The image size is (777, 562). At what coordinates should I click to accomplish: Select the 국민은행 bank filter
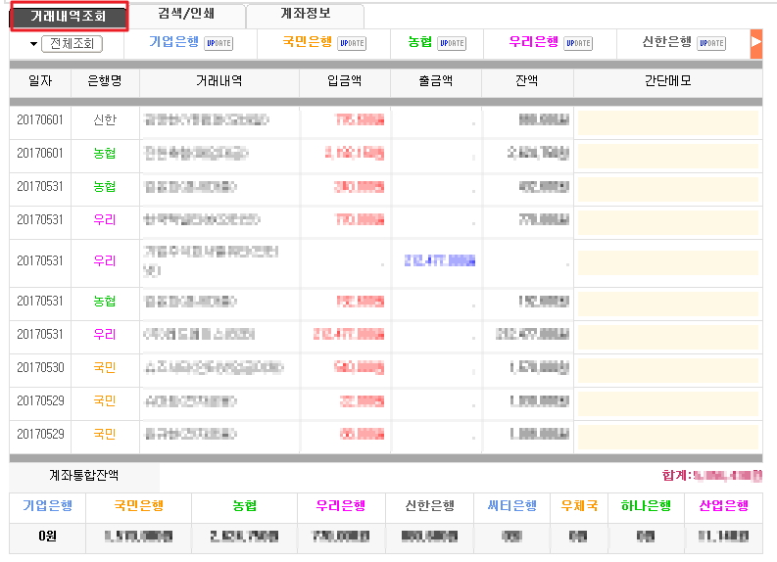pyautogui.click(x=308, y=42)
